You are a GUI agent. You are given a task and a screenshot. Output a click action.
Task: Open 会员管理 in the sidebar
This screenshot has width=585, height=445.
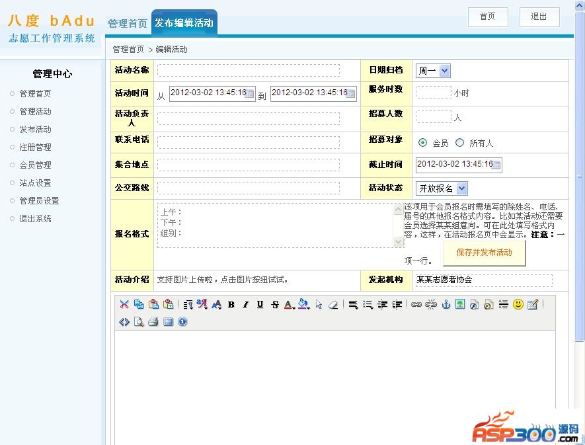(35, 165)
